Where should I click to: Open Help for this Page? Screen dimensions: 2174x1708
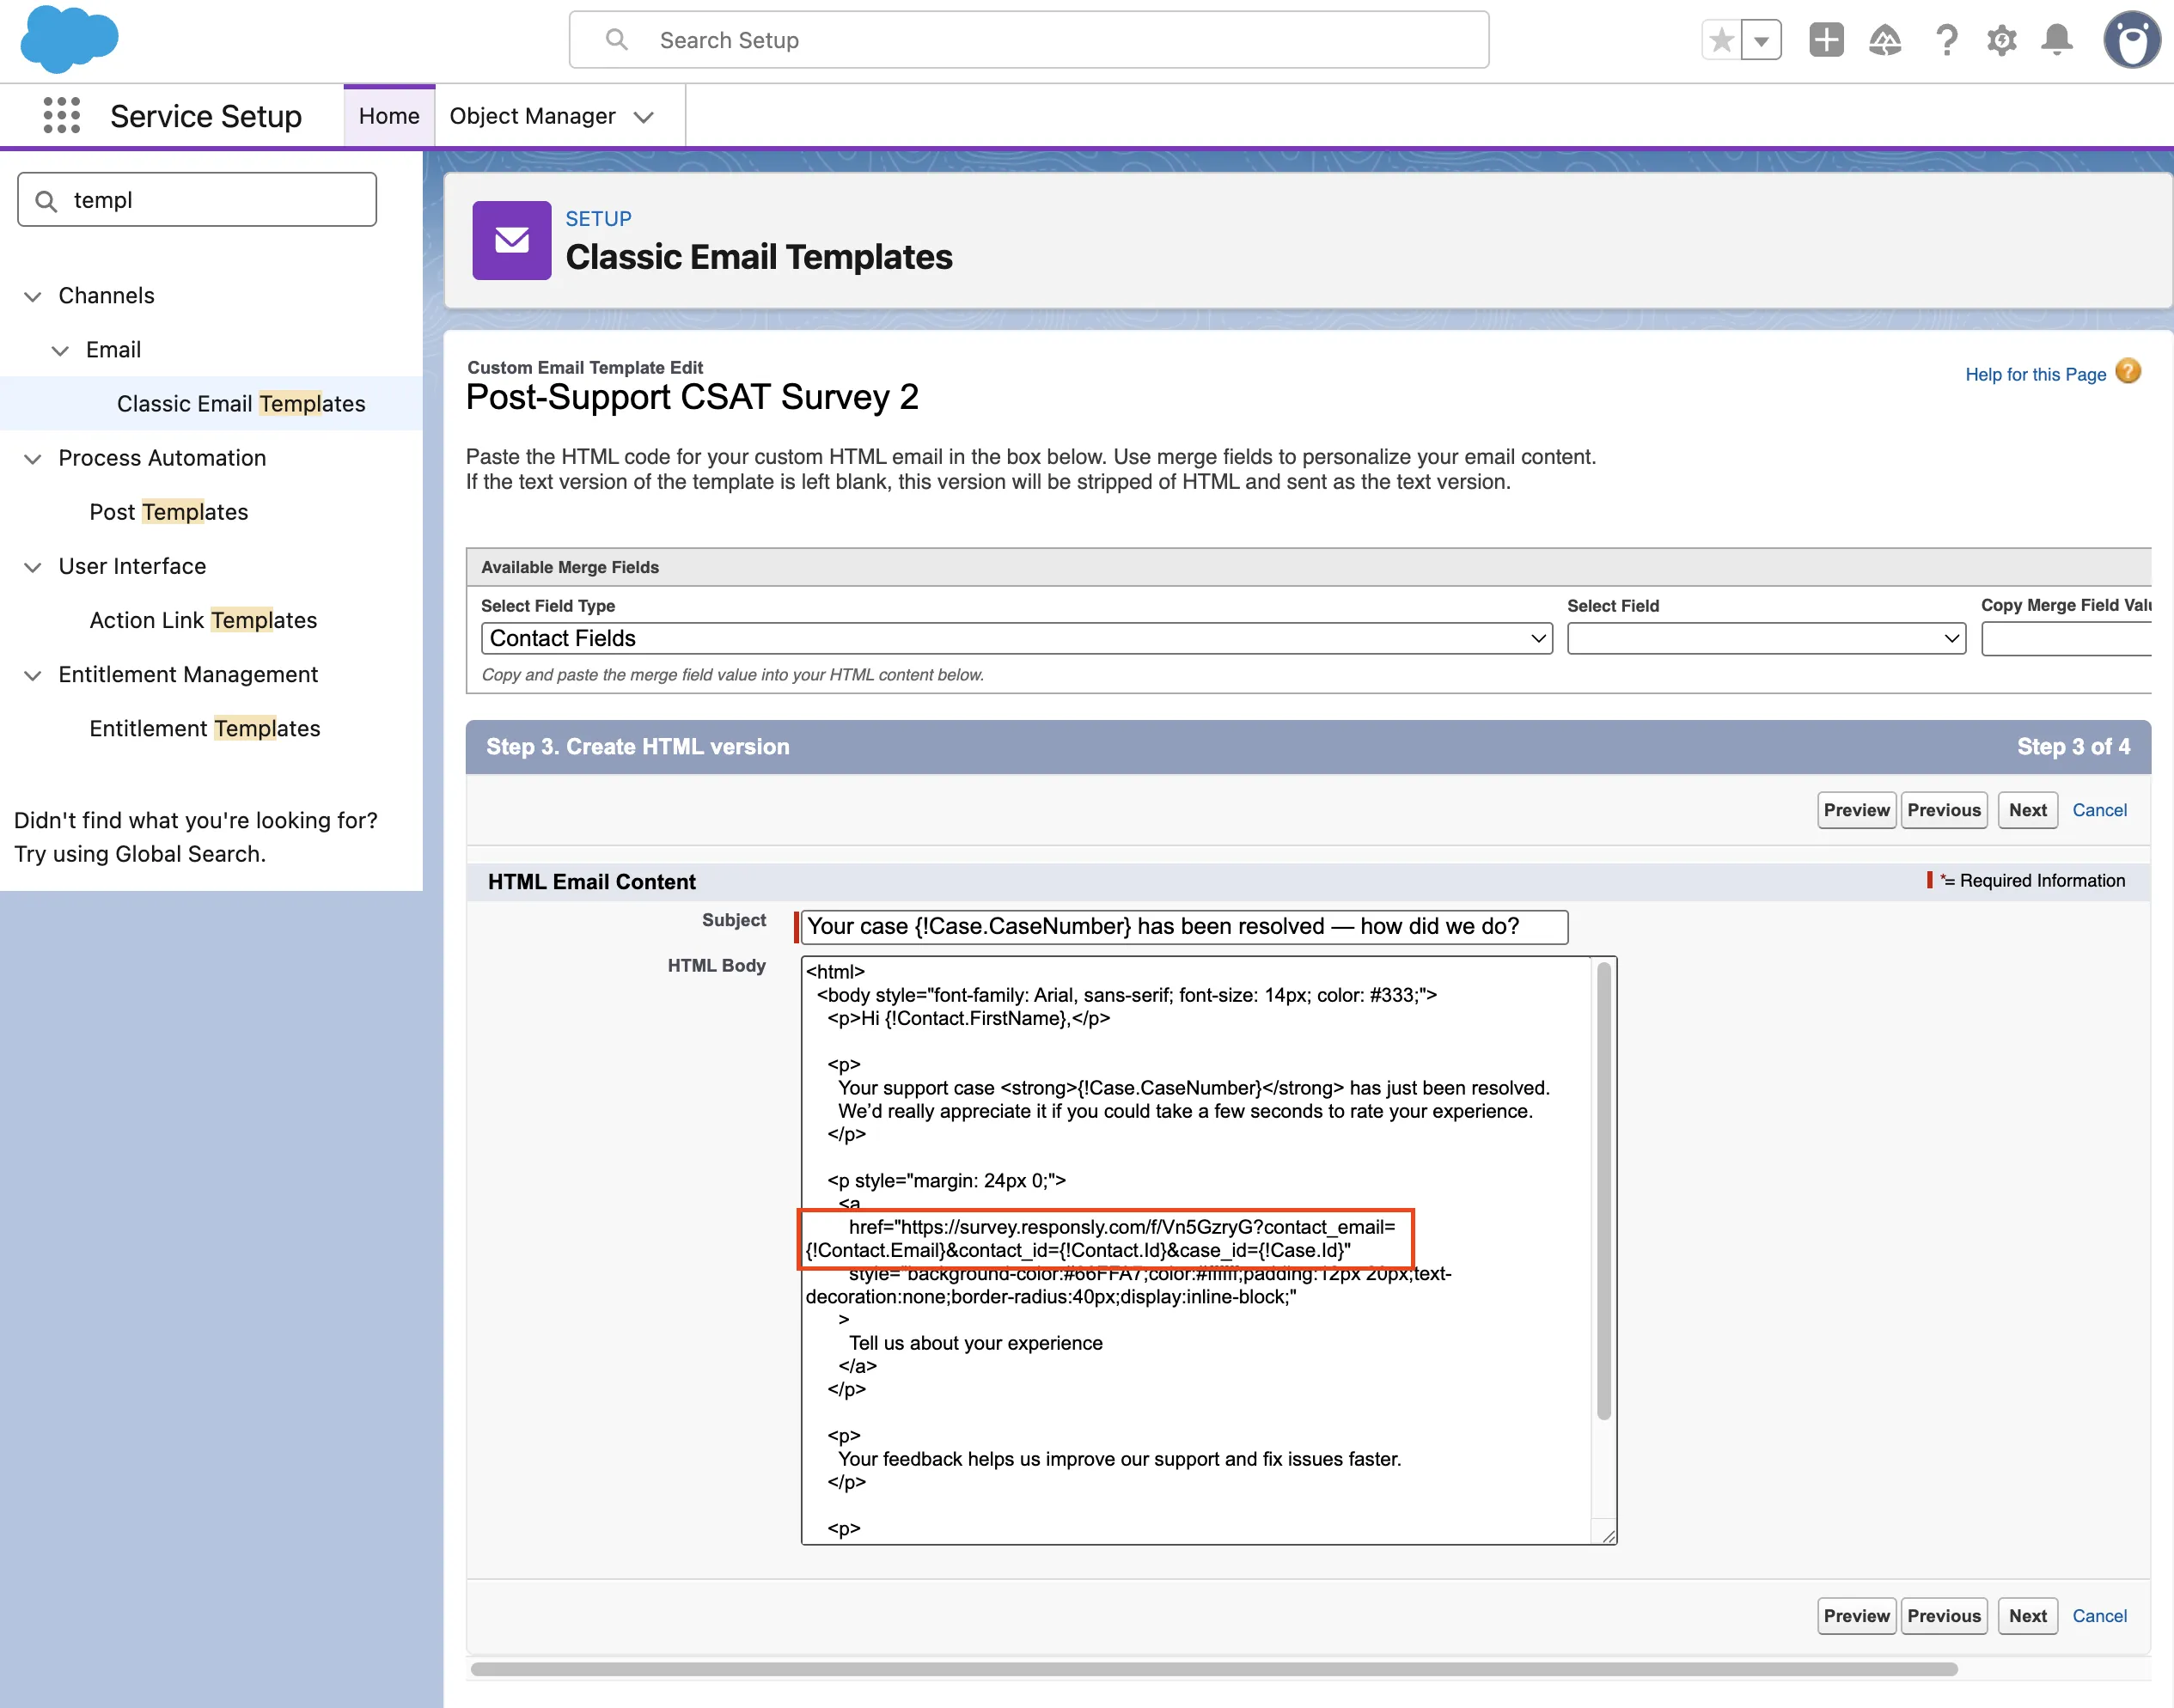2035,374
